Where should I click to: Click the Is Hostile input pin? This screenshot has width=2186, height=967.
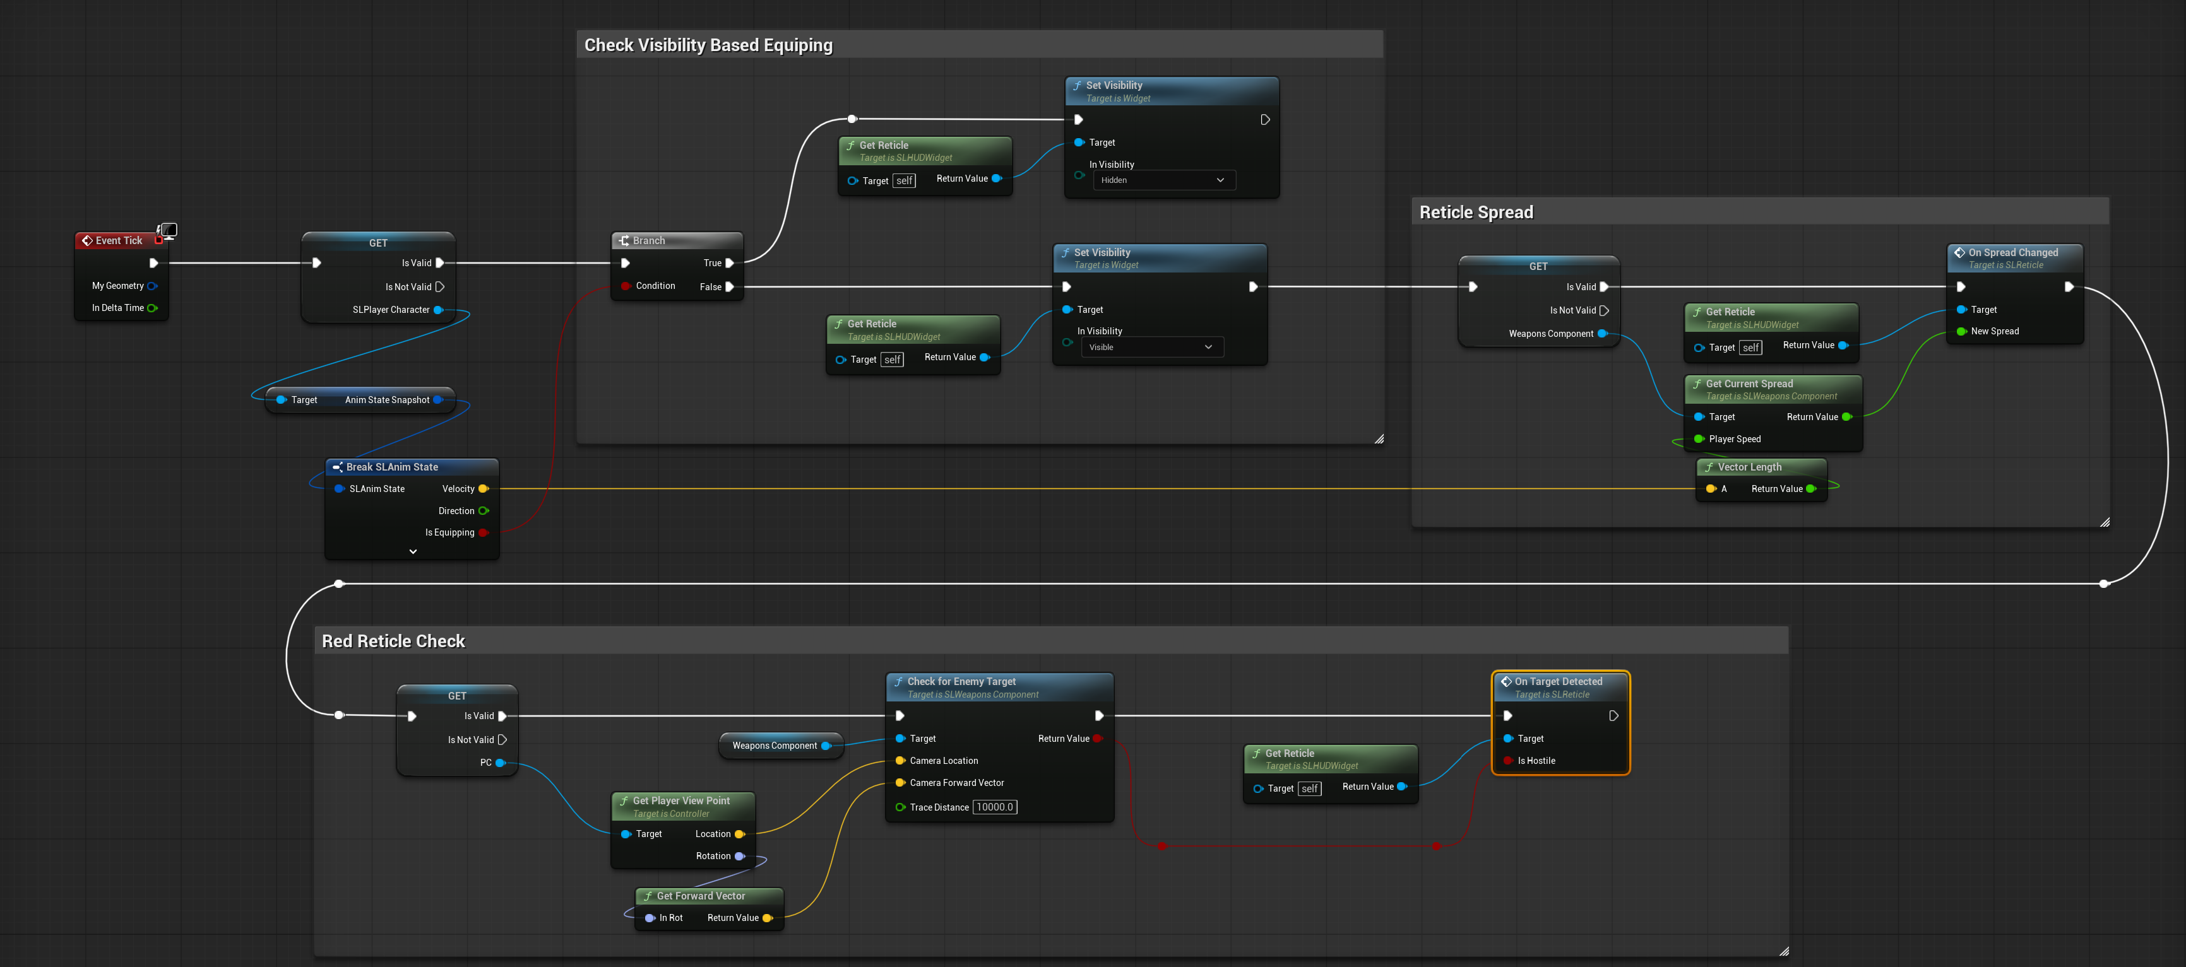click(x=1508, y=761)
